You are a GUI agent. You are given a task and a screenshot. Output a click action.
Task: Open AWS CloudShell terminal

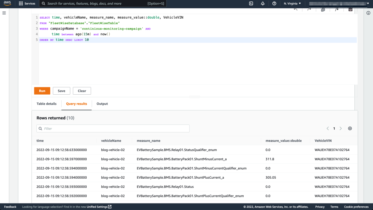tap(251, 3)
